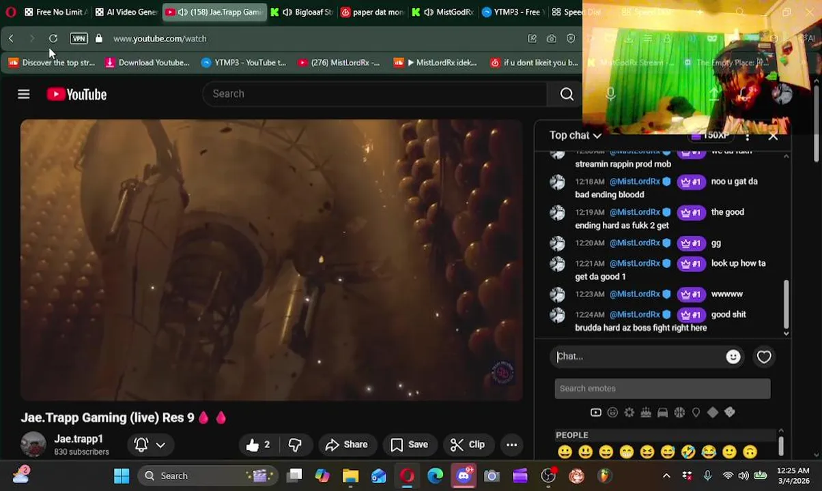Open the Discover the top str bookmark
The width and height of the screenshot is (822, 491).
pos(51,63)
